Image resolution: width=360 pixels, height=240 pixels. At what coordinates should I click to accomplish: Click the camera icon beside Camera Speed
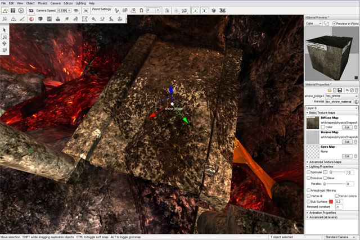click(31, 10)
